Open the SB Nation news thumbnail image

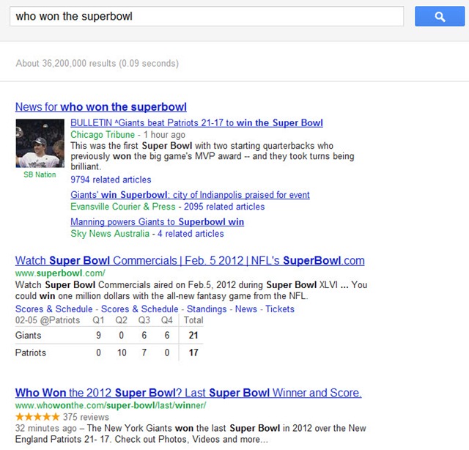pos(40,144)
